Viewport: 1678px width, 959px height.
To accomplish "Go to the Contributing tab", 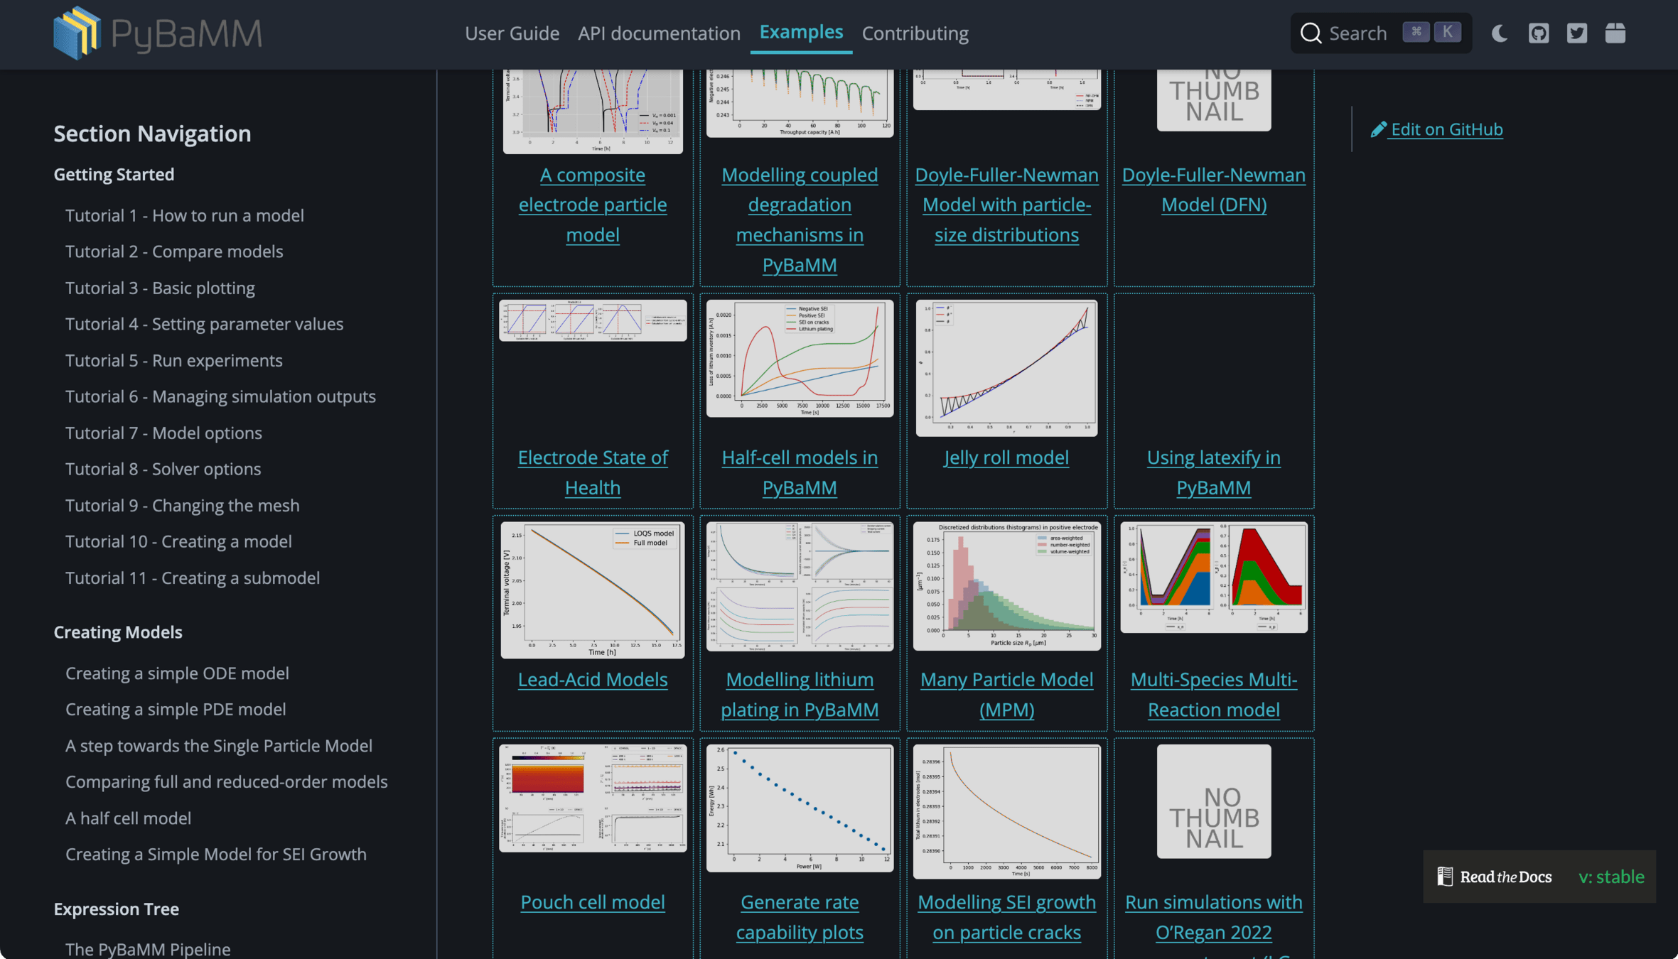I will (915, 33).
